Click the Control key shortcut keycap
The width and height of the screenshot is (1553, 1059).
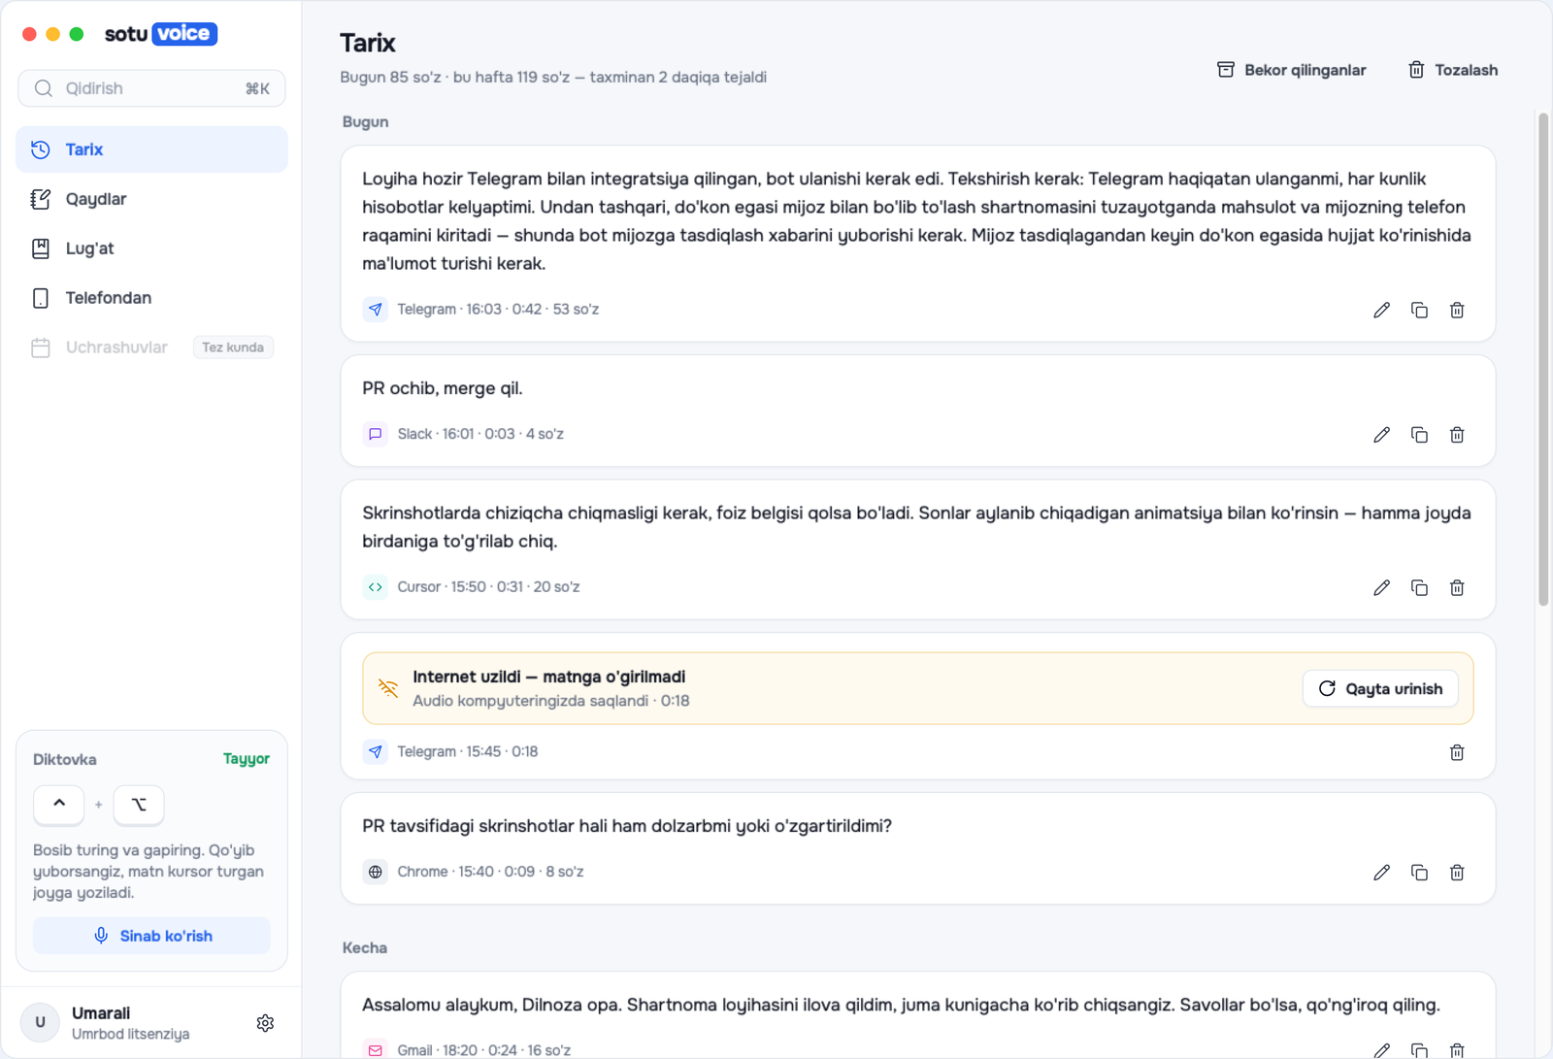point(59,804)
